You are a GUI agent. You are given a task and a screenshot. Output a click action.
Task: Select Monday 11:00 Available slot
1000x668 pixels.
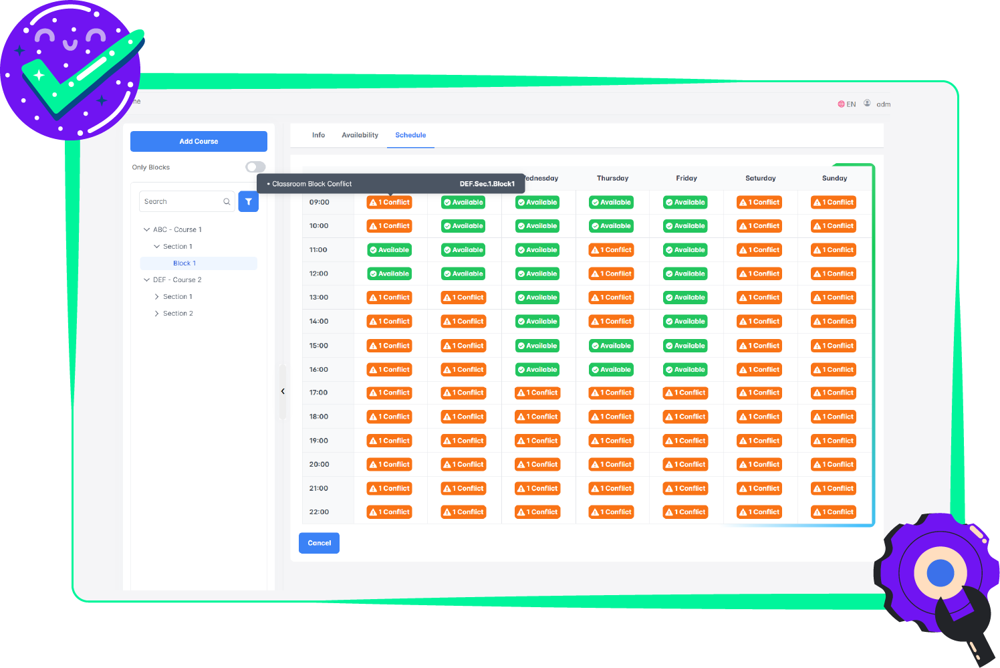[x=390, y=250]
